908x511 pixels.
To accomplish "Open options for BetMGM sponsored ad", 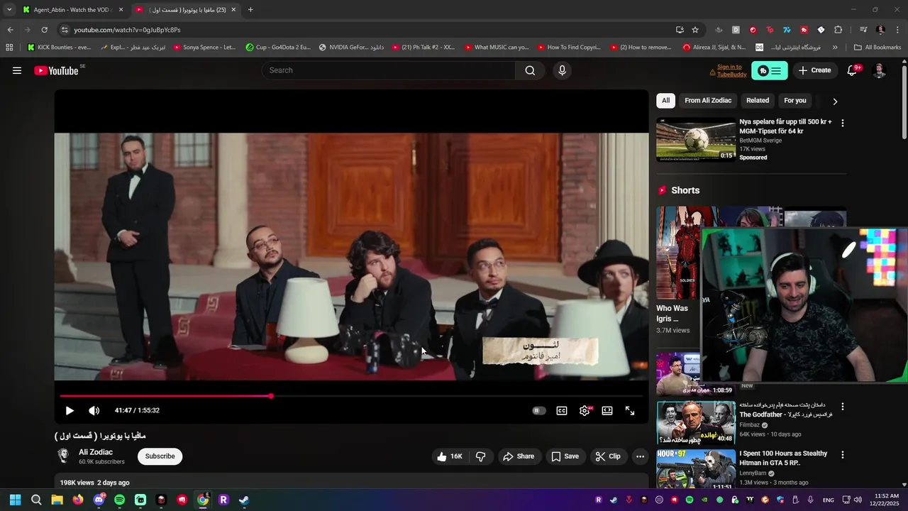I will tap(843, 123).
